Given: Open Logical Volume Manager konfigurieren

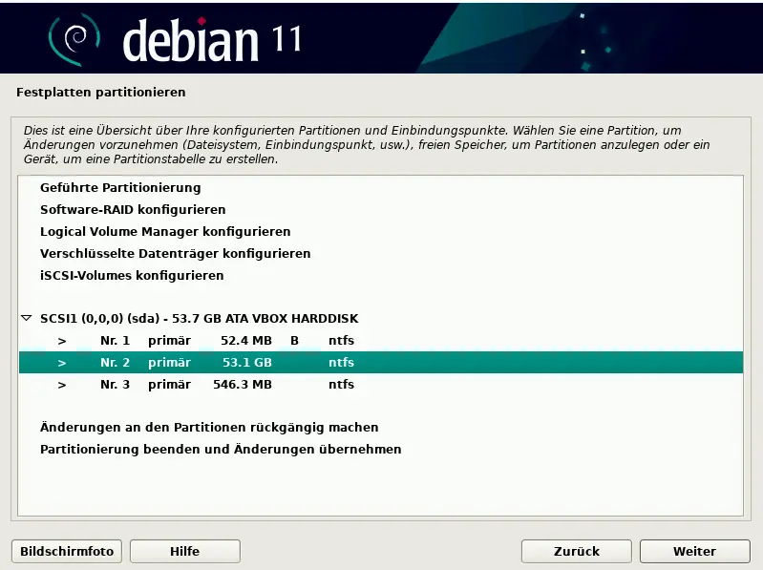Looking at the screenshot, I should (381, 231).
